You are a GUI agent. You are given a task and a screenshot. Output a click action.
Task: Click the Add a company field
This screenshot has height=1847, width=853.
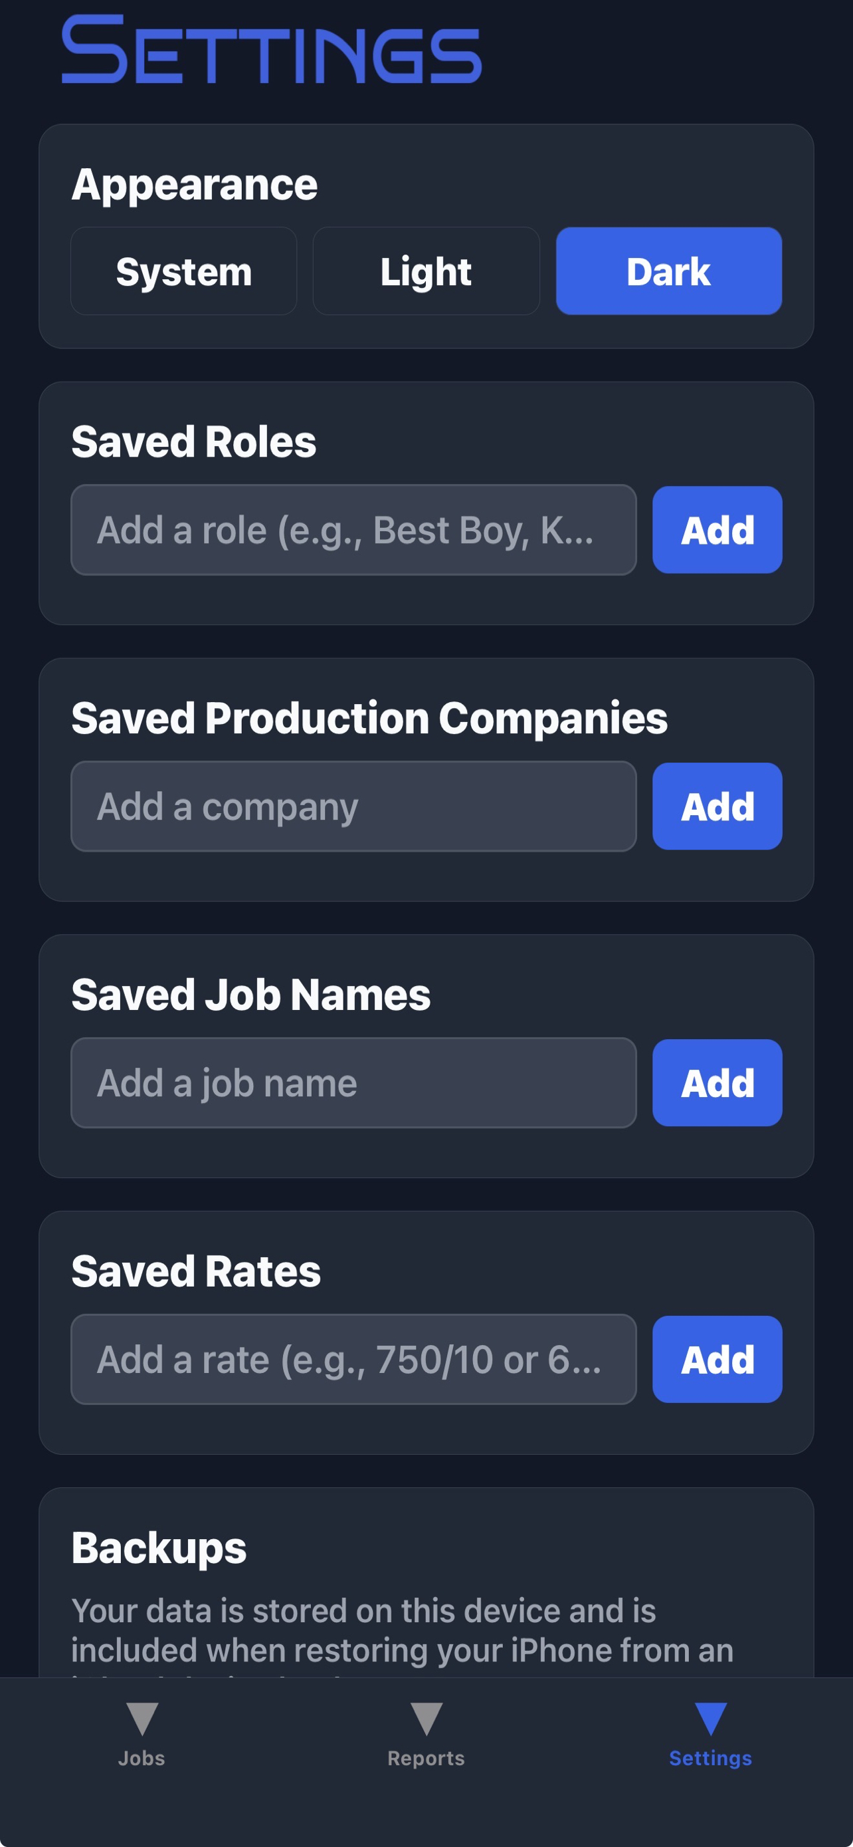pyautogui.click(x=353, y=806)
